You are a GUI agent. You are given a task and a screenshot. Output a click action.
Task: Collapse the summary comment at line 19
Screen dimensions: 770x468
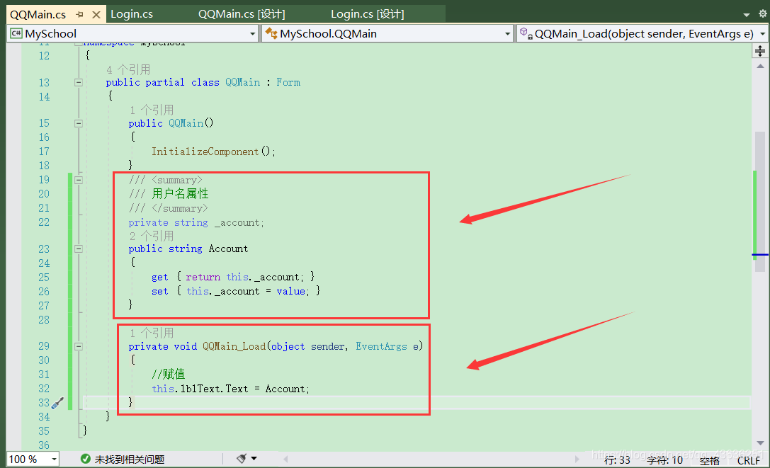(x=79, y=180)
